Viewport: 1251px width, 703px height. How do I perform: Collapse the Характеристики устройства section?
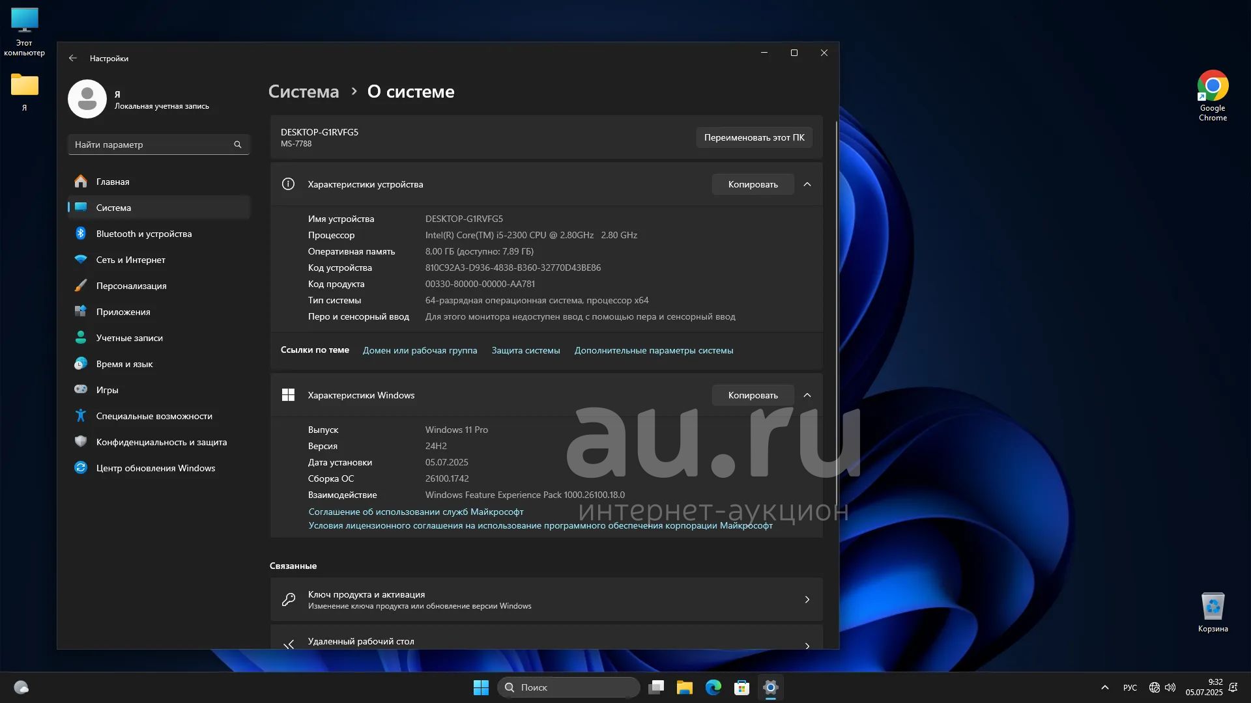click(807, 184)
